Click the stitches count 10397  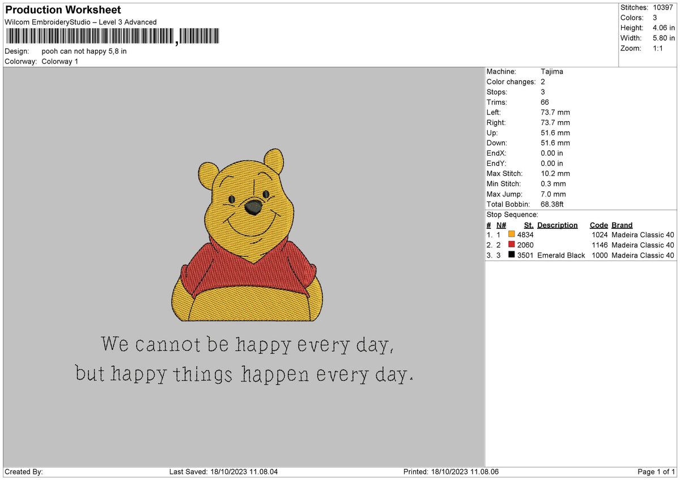tap(664, 7)
